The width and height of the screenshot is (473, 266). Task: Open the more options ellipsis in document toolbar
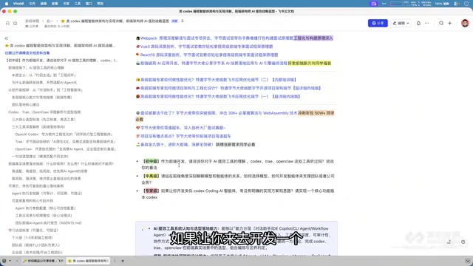(427, 23)
